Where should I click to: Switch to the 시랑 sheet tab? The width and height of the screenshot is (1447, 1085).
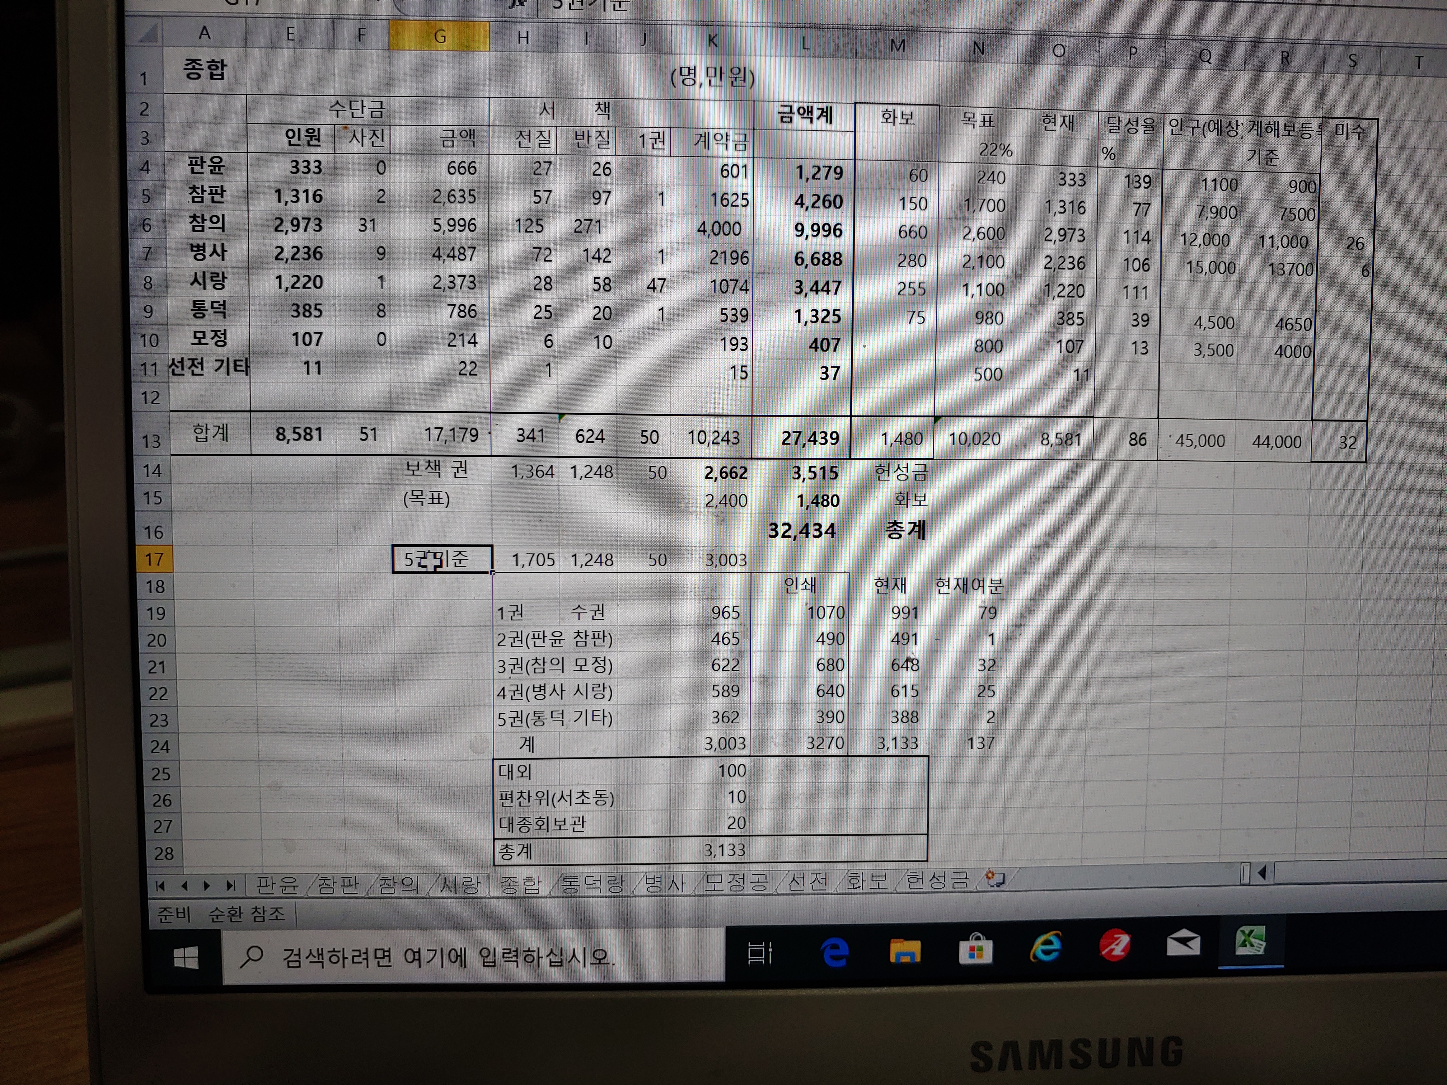tap(460, 885)
